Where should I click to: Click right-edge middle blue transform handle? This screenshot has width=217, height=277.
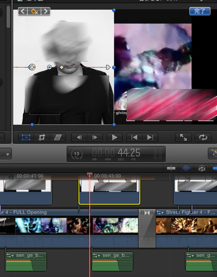(x=114, y=67)
